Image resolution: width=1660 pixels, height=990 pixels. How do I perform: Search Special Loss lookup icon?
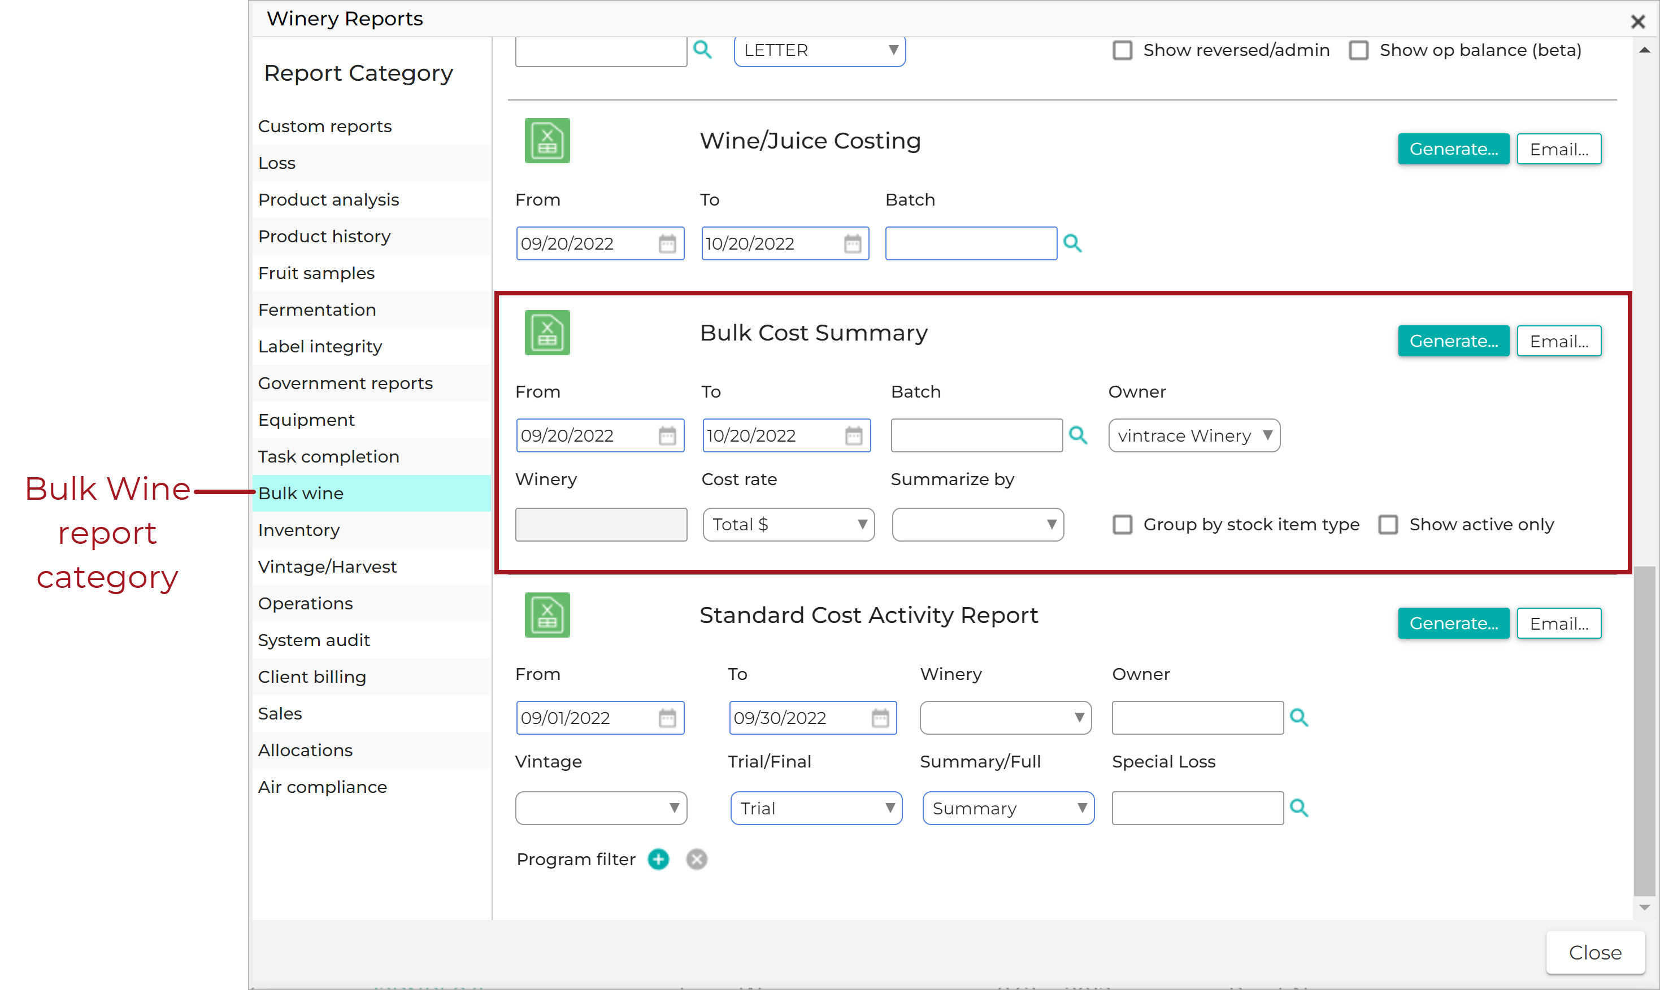pyautogui.click(x=1298, y=808)
